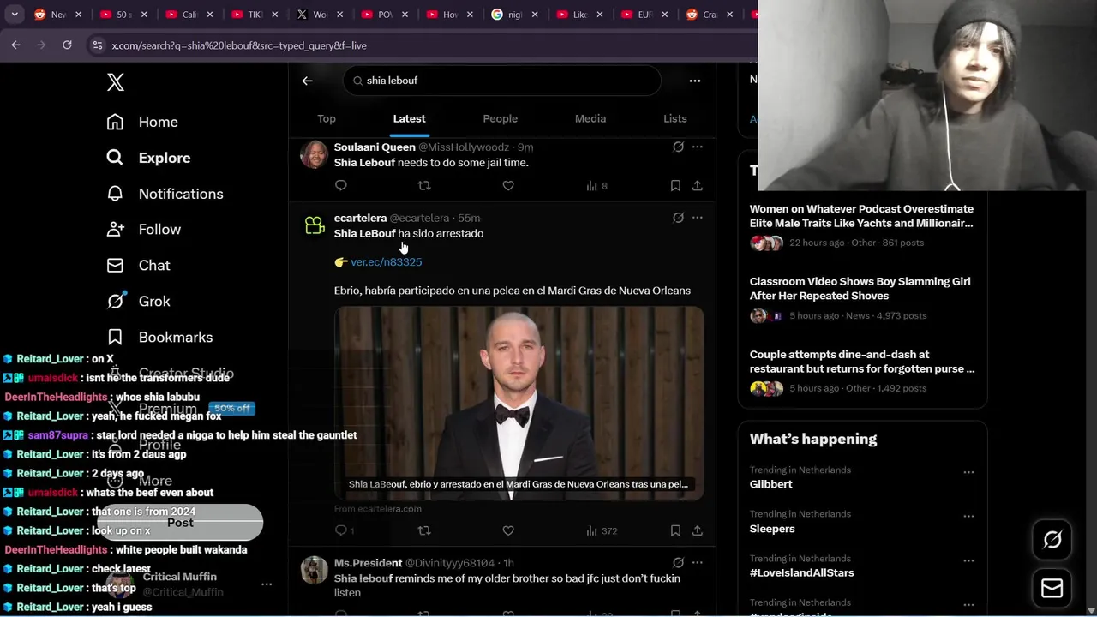Screen dimensions: 1097x617
Task: View analytics on Soulaani Queen's post
Action: coord(597,185)
